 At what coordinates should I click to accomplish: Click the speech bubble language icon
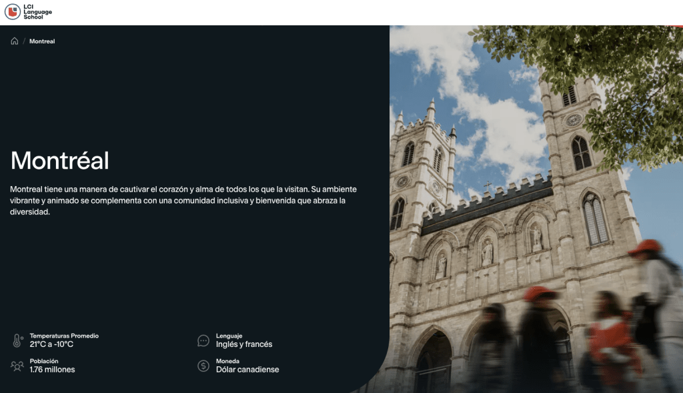(203, 340)
